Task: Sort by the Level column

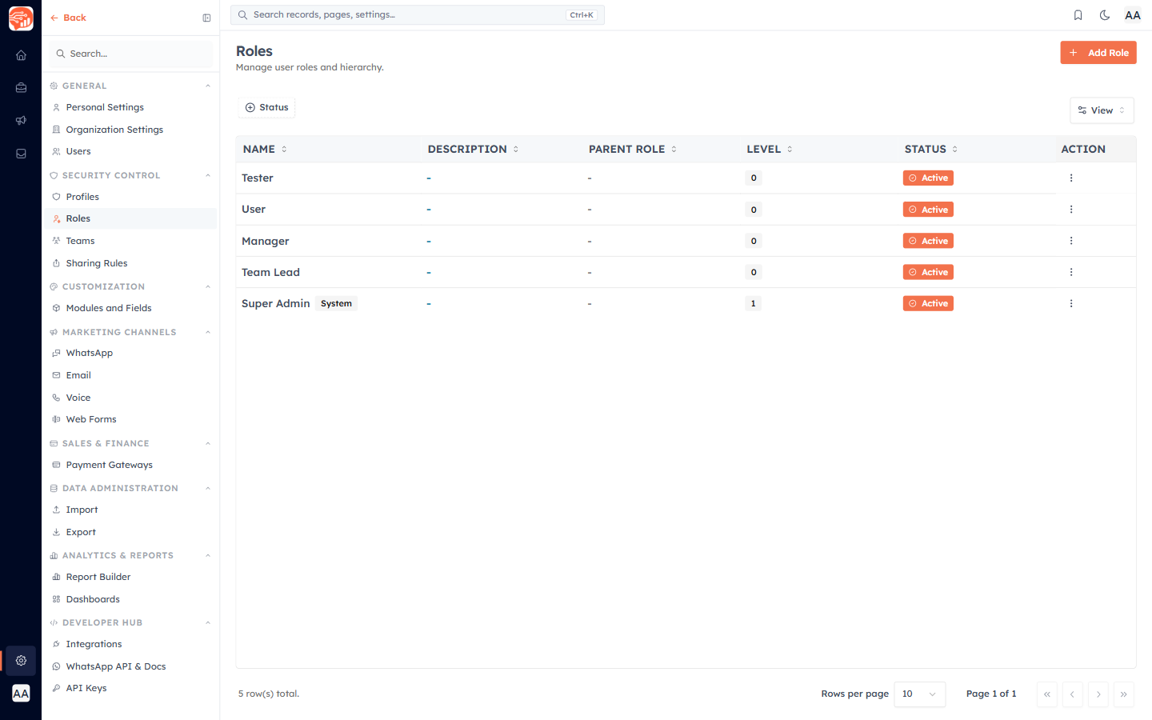Action: pyautogui.click(x=770, y=150)
